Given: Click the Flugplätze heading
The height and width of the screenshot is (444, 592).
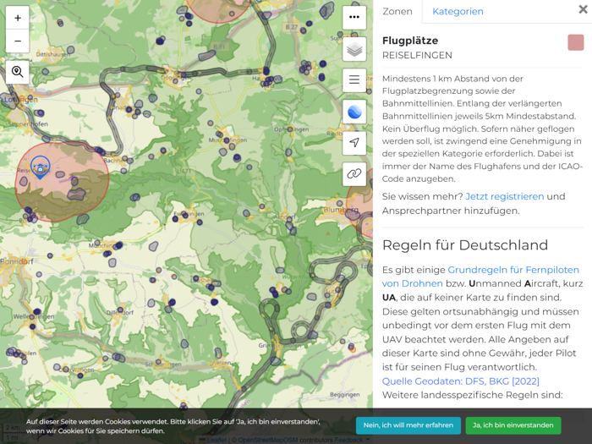Looking at the screenshot, I should 410,41.
